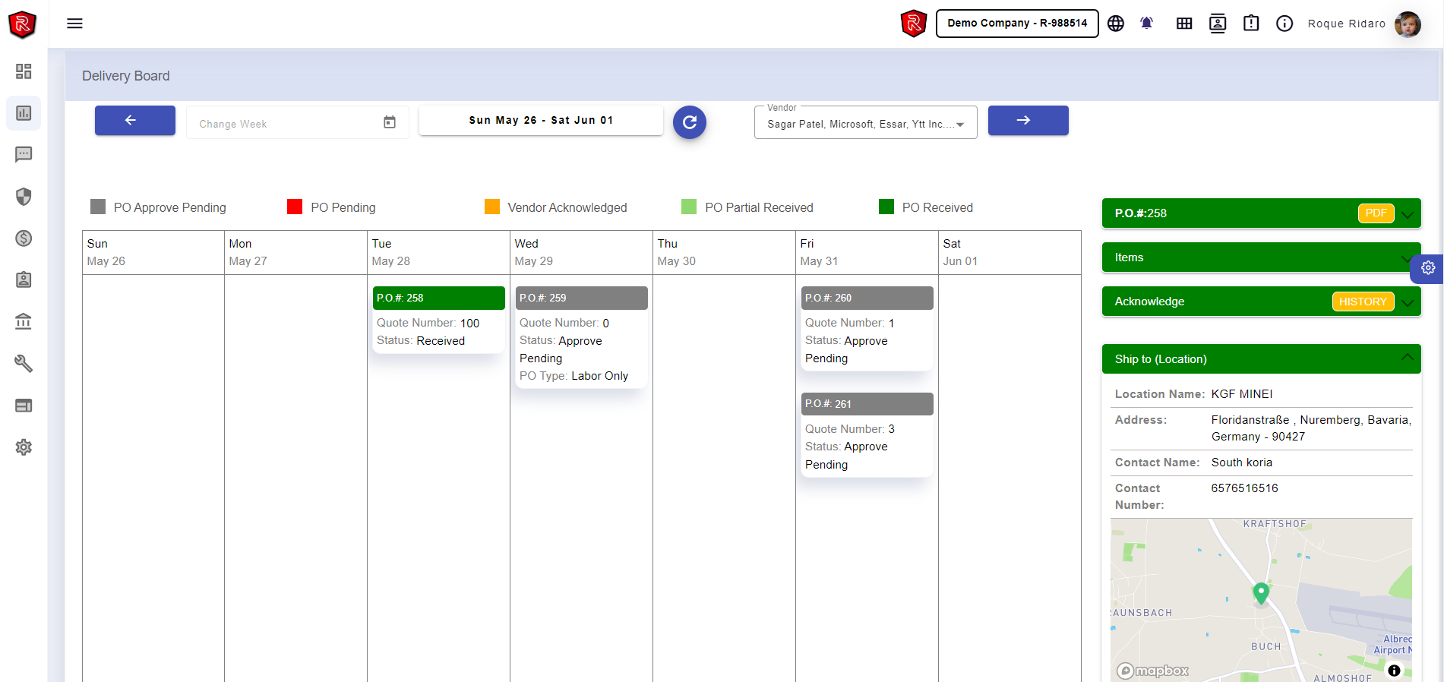Open the dashboard icon in sidebar

tap(24, 71)
